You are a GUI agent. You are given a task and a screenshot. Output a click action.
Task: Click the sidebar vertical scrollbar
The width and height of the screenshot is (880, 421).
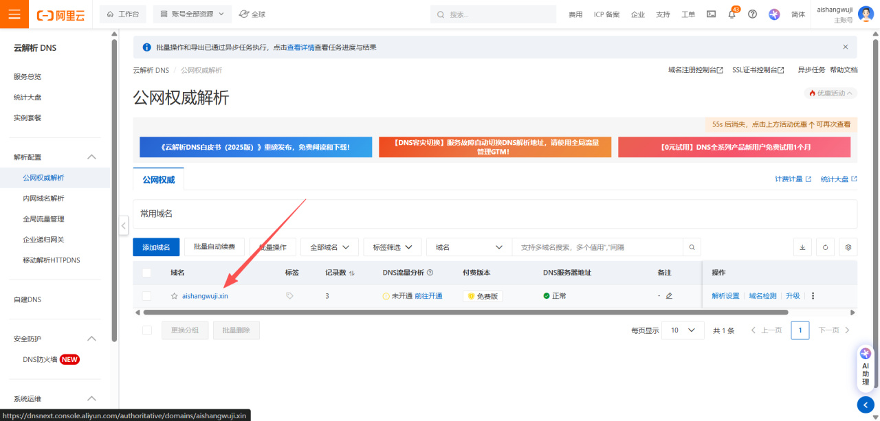point(114,190)
